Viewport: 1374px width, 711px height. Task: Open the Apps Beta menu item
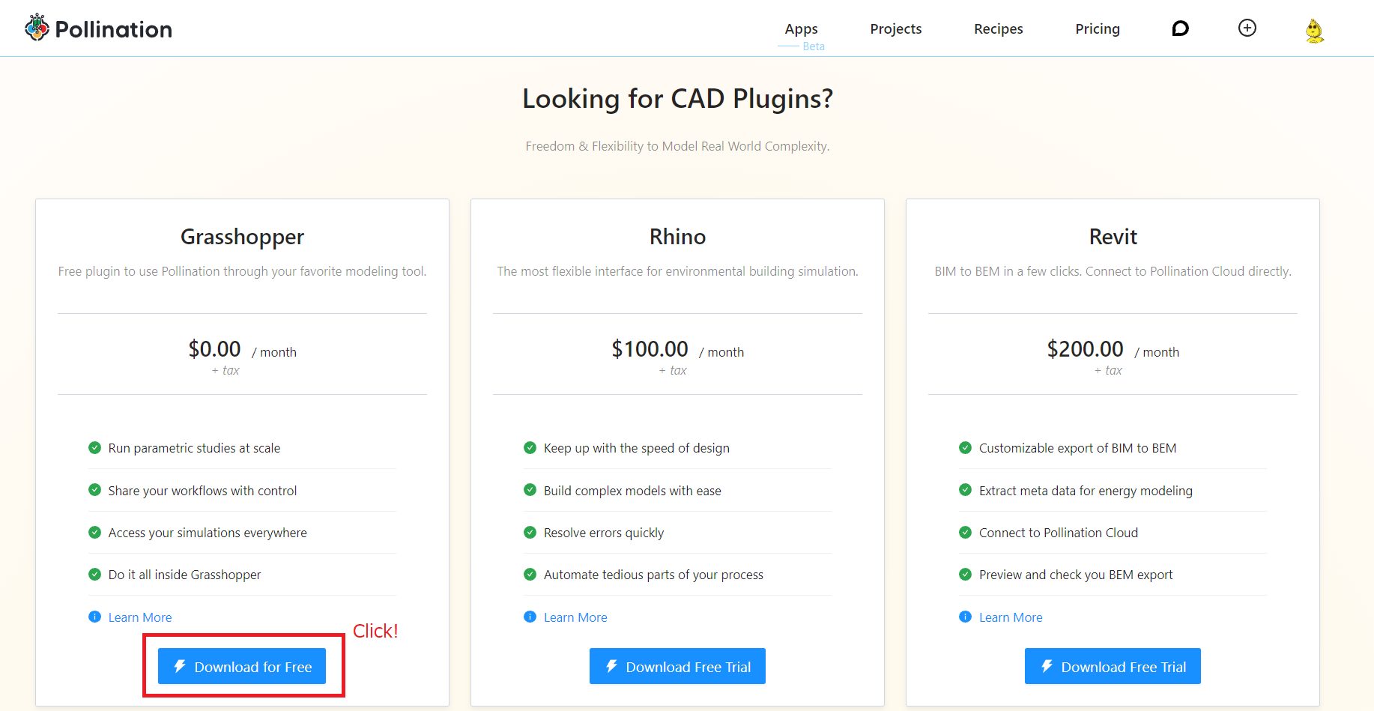801,29
